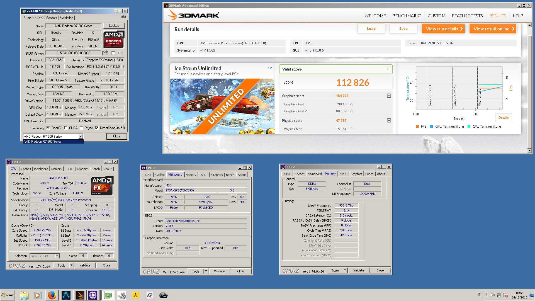Click the Lookup button in GPU-Z
This screenshot has width=535, height=301.
coord(114,26)
